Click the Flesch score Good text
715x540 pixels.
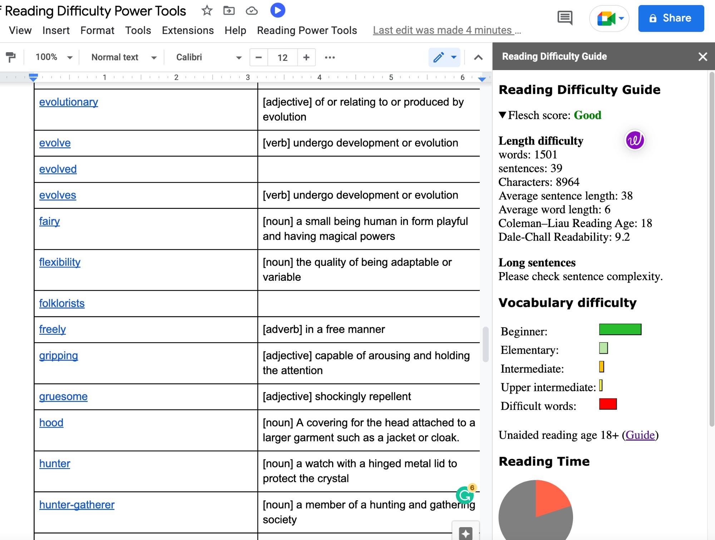[587, 115]
